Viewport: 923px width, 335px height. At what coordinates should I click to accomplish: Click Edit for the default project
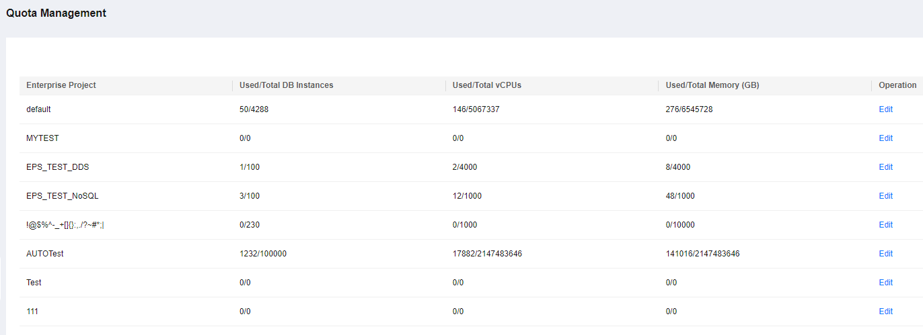(885, 109)
